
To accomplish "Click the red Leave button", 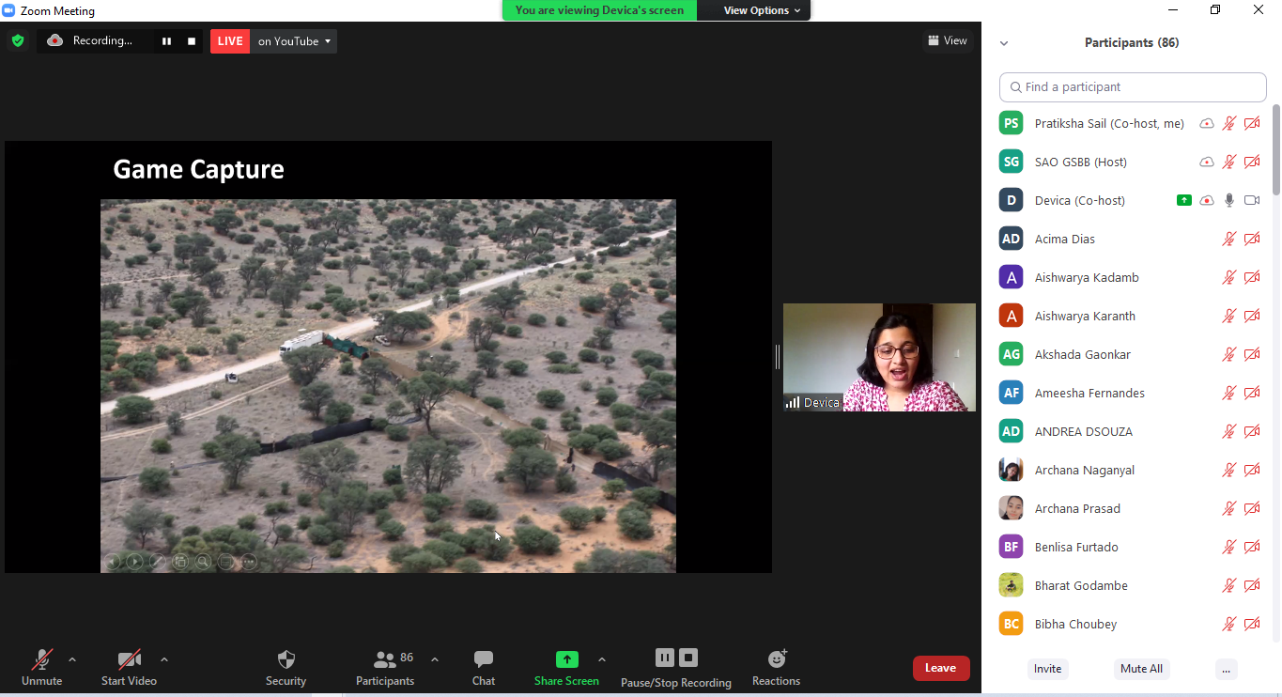I will pos(940,668).
